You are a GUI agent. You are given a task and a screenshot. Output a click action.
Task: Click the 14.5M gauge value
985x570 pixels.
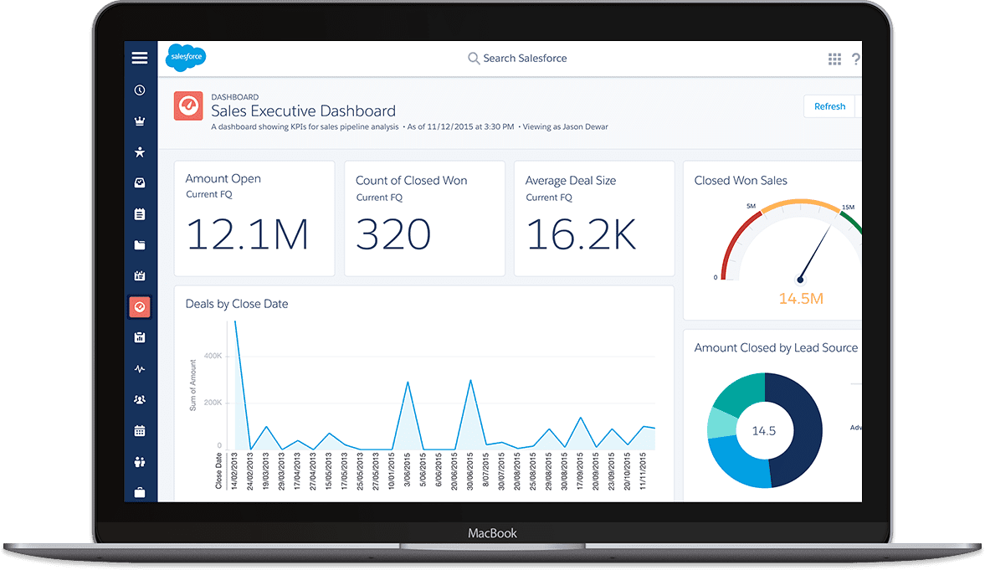coord(801,299)
